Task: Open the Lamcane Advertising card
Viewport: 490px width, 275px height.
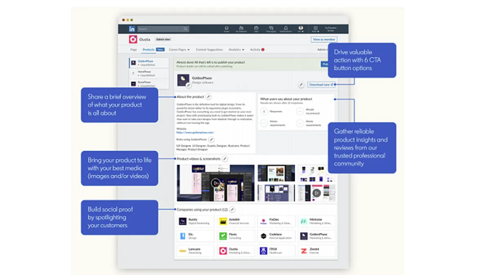Action: coord(195,251)
